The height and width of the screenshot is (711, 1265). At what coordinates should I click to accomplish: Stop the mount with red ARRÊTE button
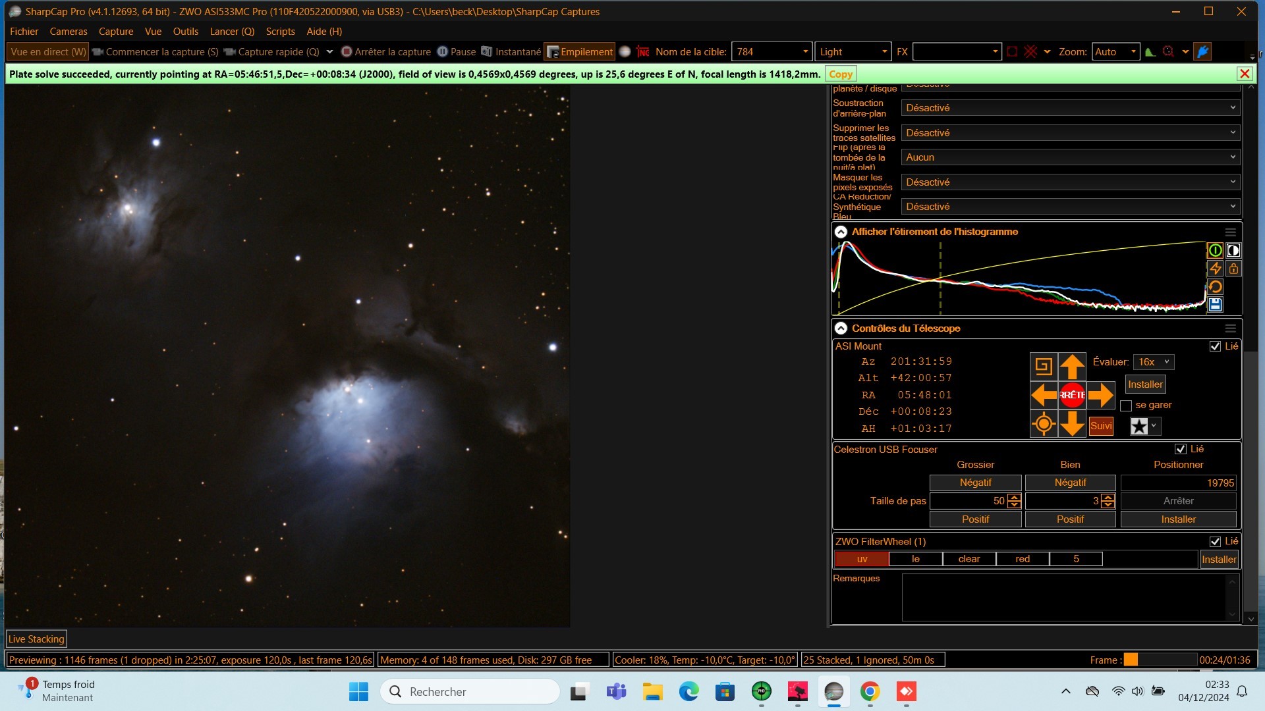point(1072,395)
